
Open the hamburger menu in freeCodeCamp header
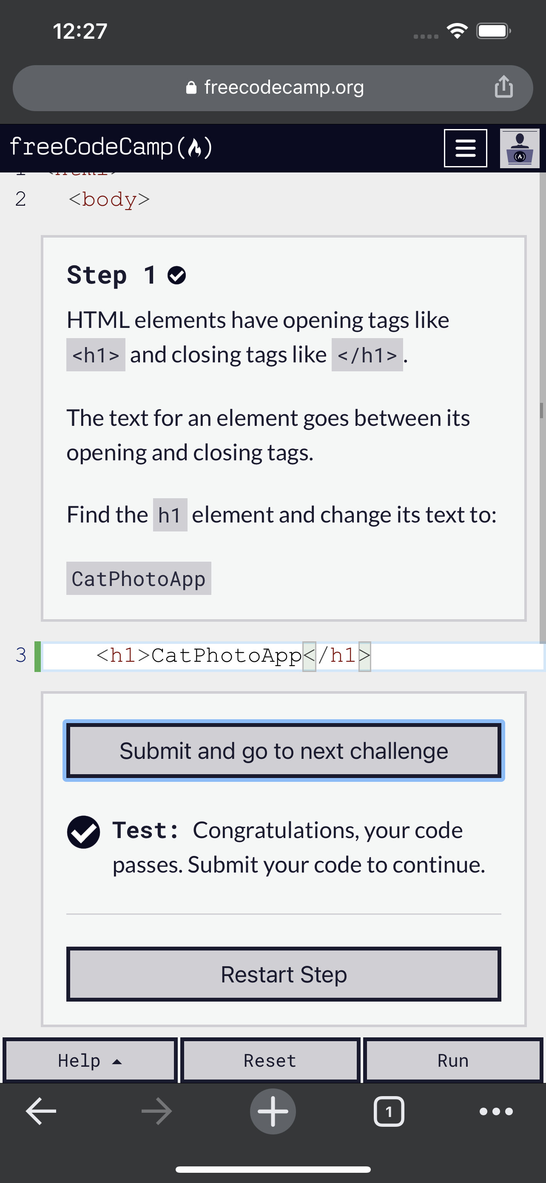pyautogui.click(x=465, y=148)
